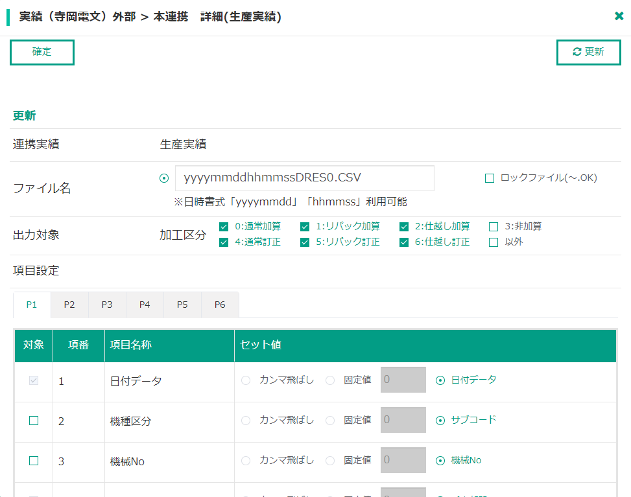Enable the target checkbox for 機械No row

pos(34,461)
